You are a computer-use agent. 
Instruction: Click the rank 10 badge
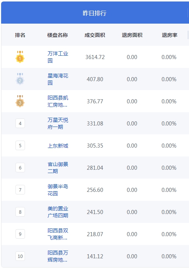(x=20, y=256)
